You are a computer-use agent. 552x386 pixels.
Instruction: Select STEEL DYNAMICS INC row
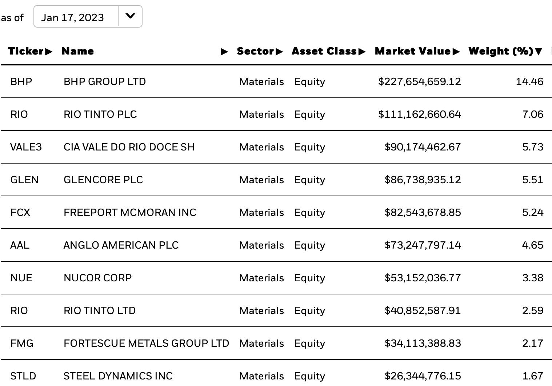(276, 374)
